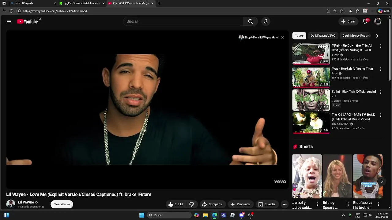Open Edge settings and more ellipsis
The height and width of the screenshot is (220, 392).
(372, 11)
